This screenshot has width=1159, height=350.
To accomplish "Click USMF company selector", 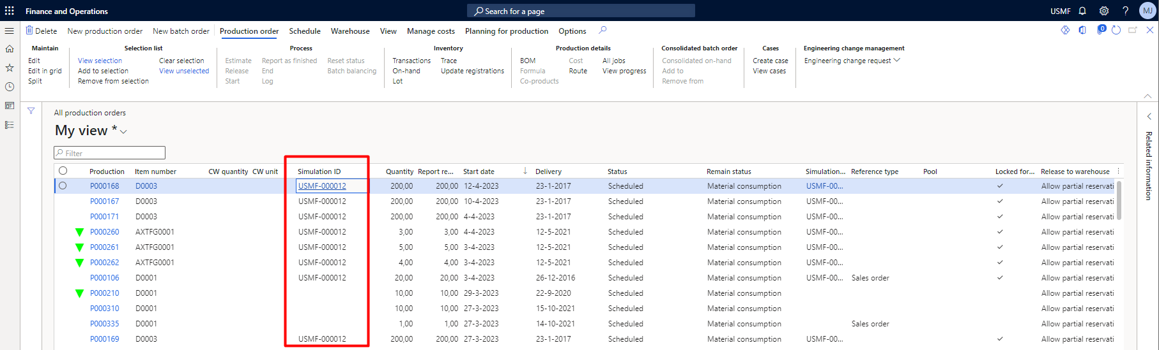I will (1060, 11).
